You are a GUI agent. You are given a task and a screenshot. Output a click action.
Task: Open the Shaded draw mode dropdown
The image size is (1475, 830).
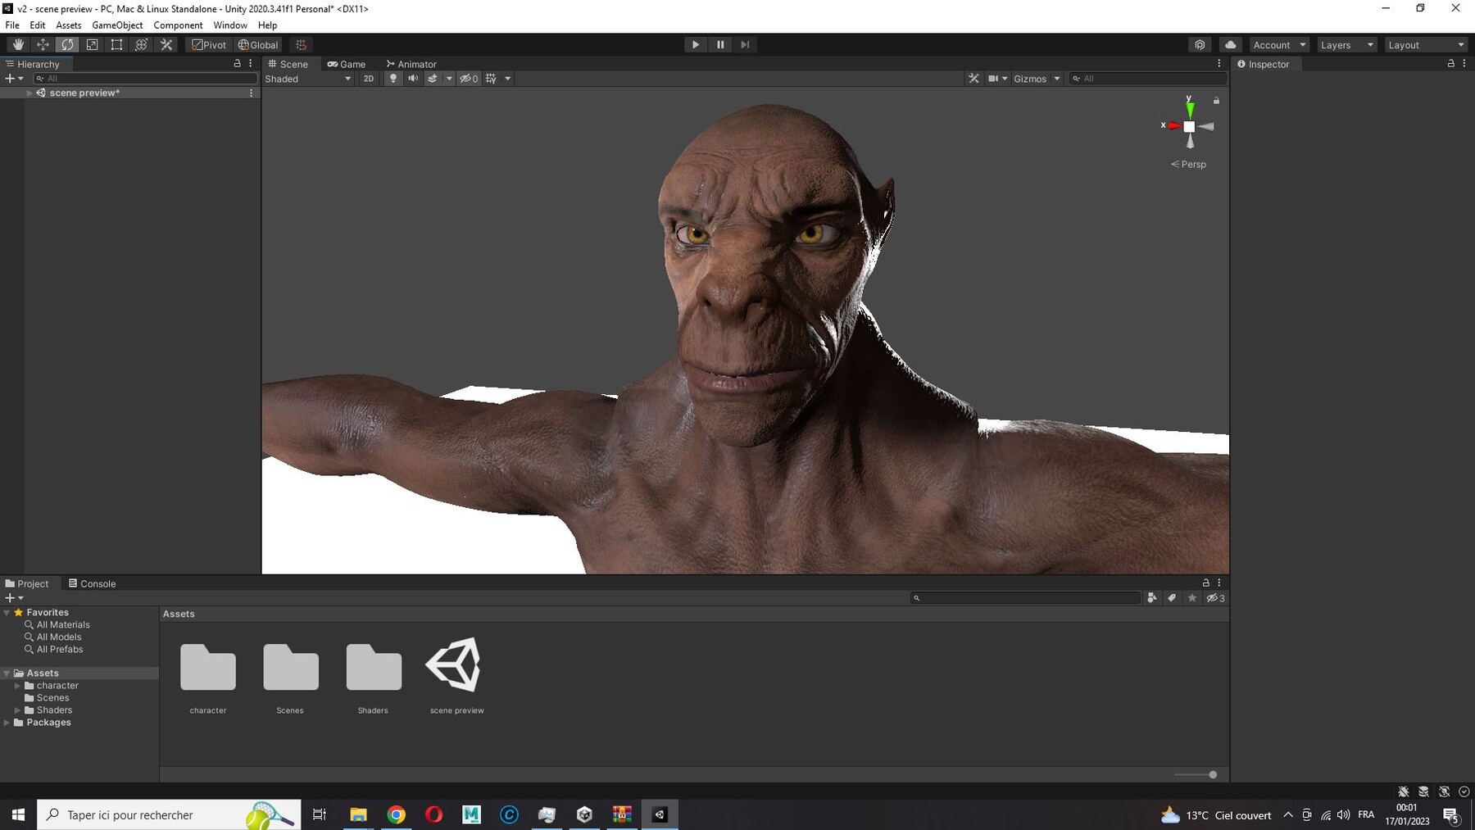click(307, 79)
